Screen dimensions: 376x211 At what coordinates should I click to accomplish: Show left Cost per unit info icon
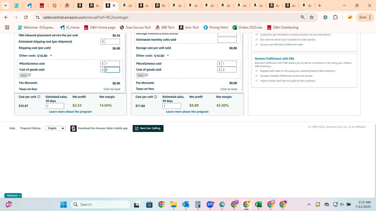(x=39, y=97)
